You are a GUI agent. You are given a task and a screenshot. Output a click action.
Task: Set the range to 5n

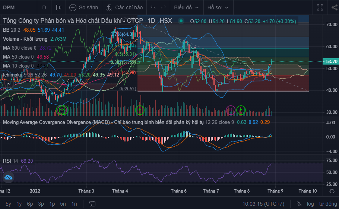pyautogui.click(x=63, y=204)
